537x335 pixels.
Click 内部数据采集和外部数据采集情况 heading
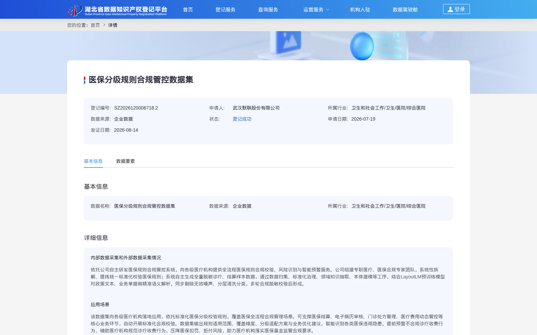[126, 258]
